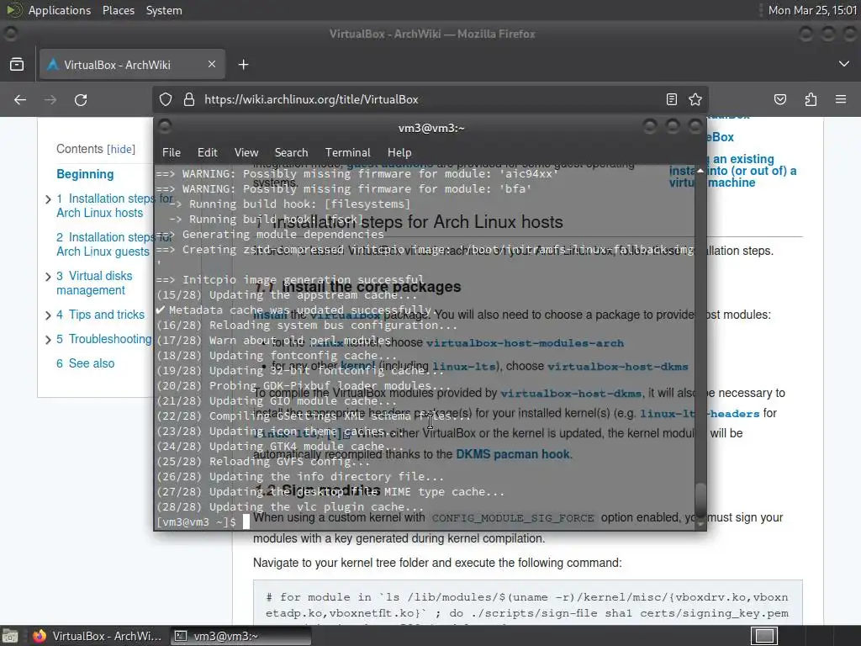Click the clock showing Mon Mar 25
This screenshot has width=861, height=646.
812,10
